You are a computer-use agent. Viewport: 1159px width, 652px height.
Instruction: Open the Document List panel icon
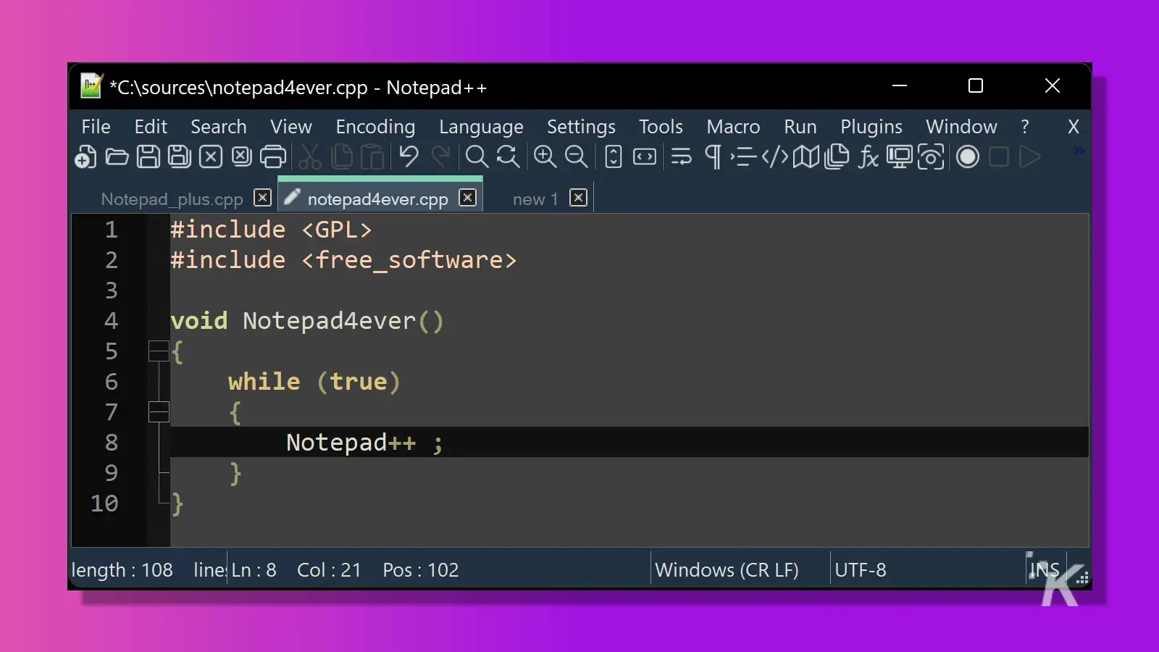coord(837,156)
